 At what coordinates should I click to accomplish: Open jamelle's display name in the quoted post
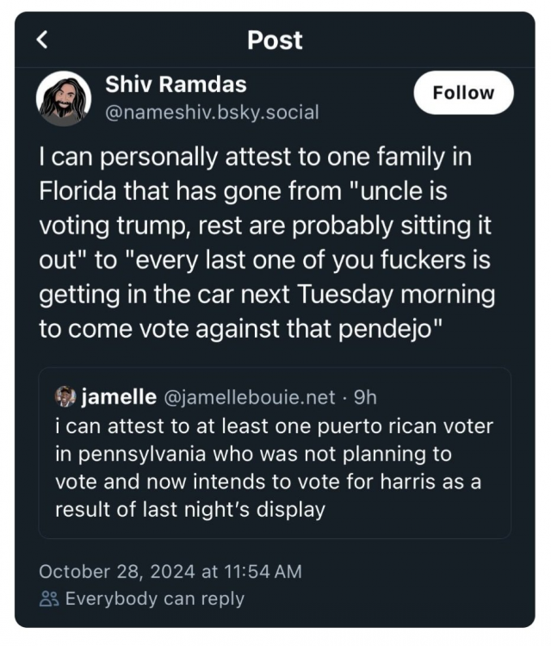119,396
